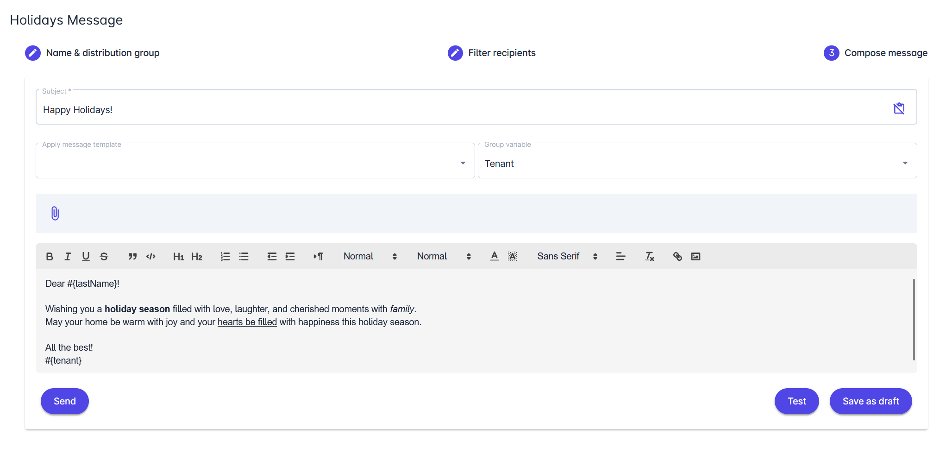
Task: Open the Sans Serif font dropdown
Action: point(567,257)
